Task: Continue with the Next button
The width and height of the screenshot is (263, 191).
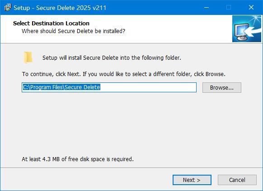Action: (192, 180)
